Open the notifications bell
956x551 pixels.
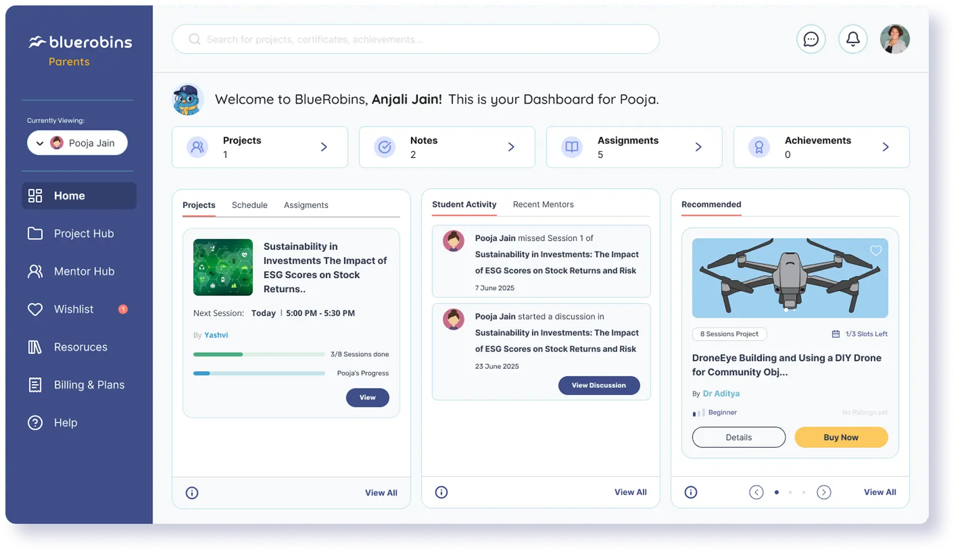[853, 39]
